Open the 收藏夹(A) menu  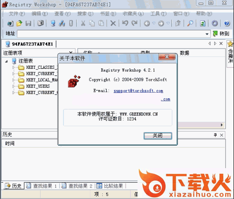(x=133, y=14)
